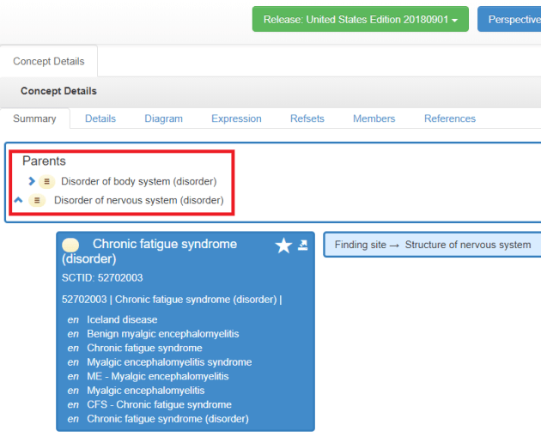This screenshot has height=437, width=541.
Task: View the Members tab
Action: (374, 118)
